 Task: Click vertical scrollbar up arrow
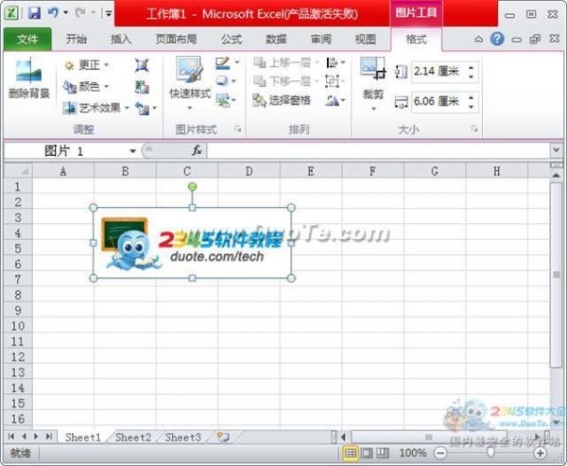(x=556, y=175)
